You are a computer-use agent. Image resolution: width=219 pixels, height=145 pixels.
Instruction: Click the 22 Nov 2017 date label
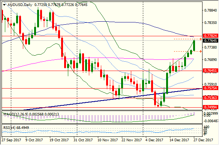click(x=132, y=140)
